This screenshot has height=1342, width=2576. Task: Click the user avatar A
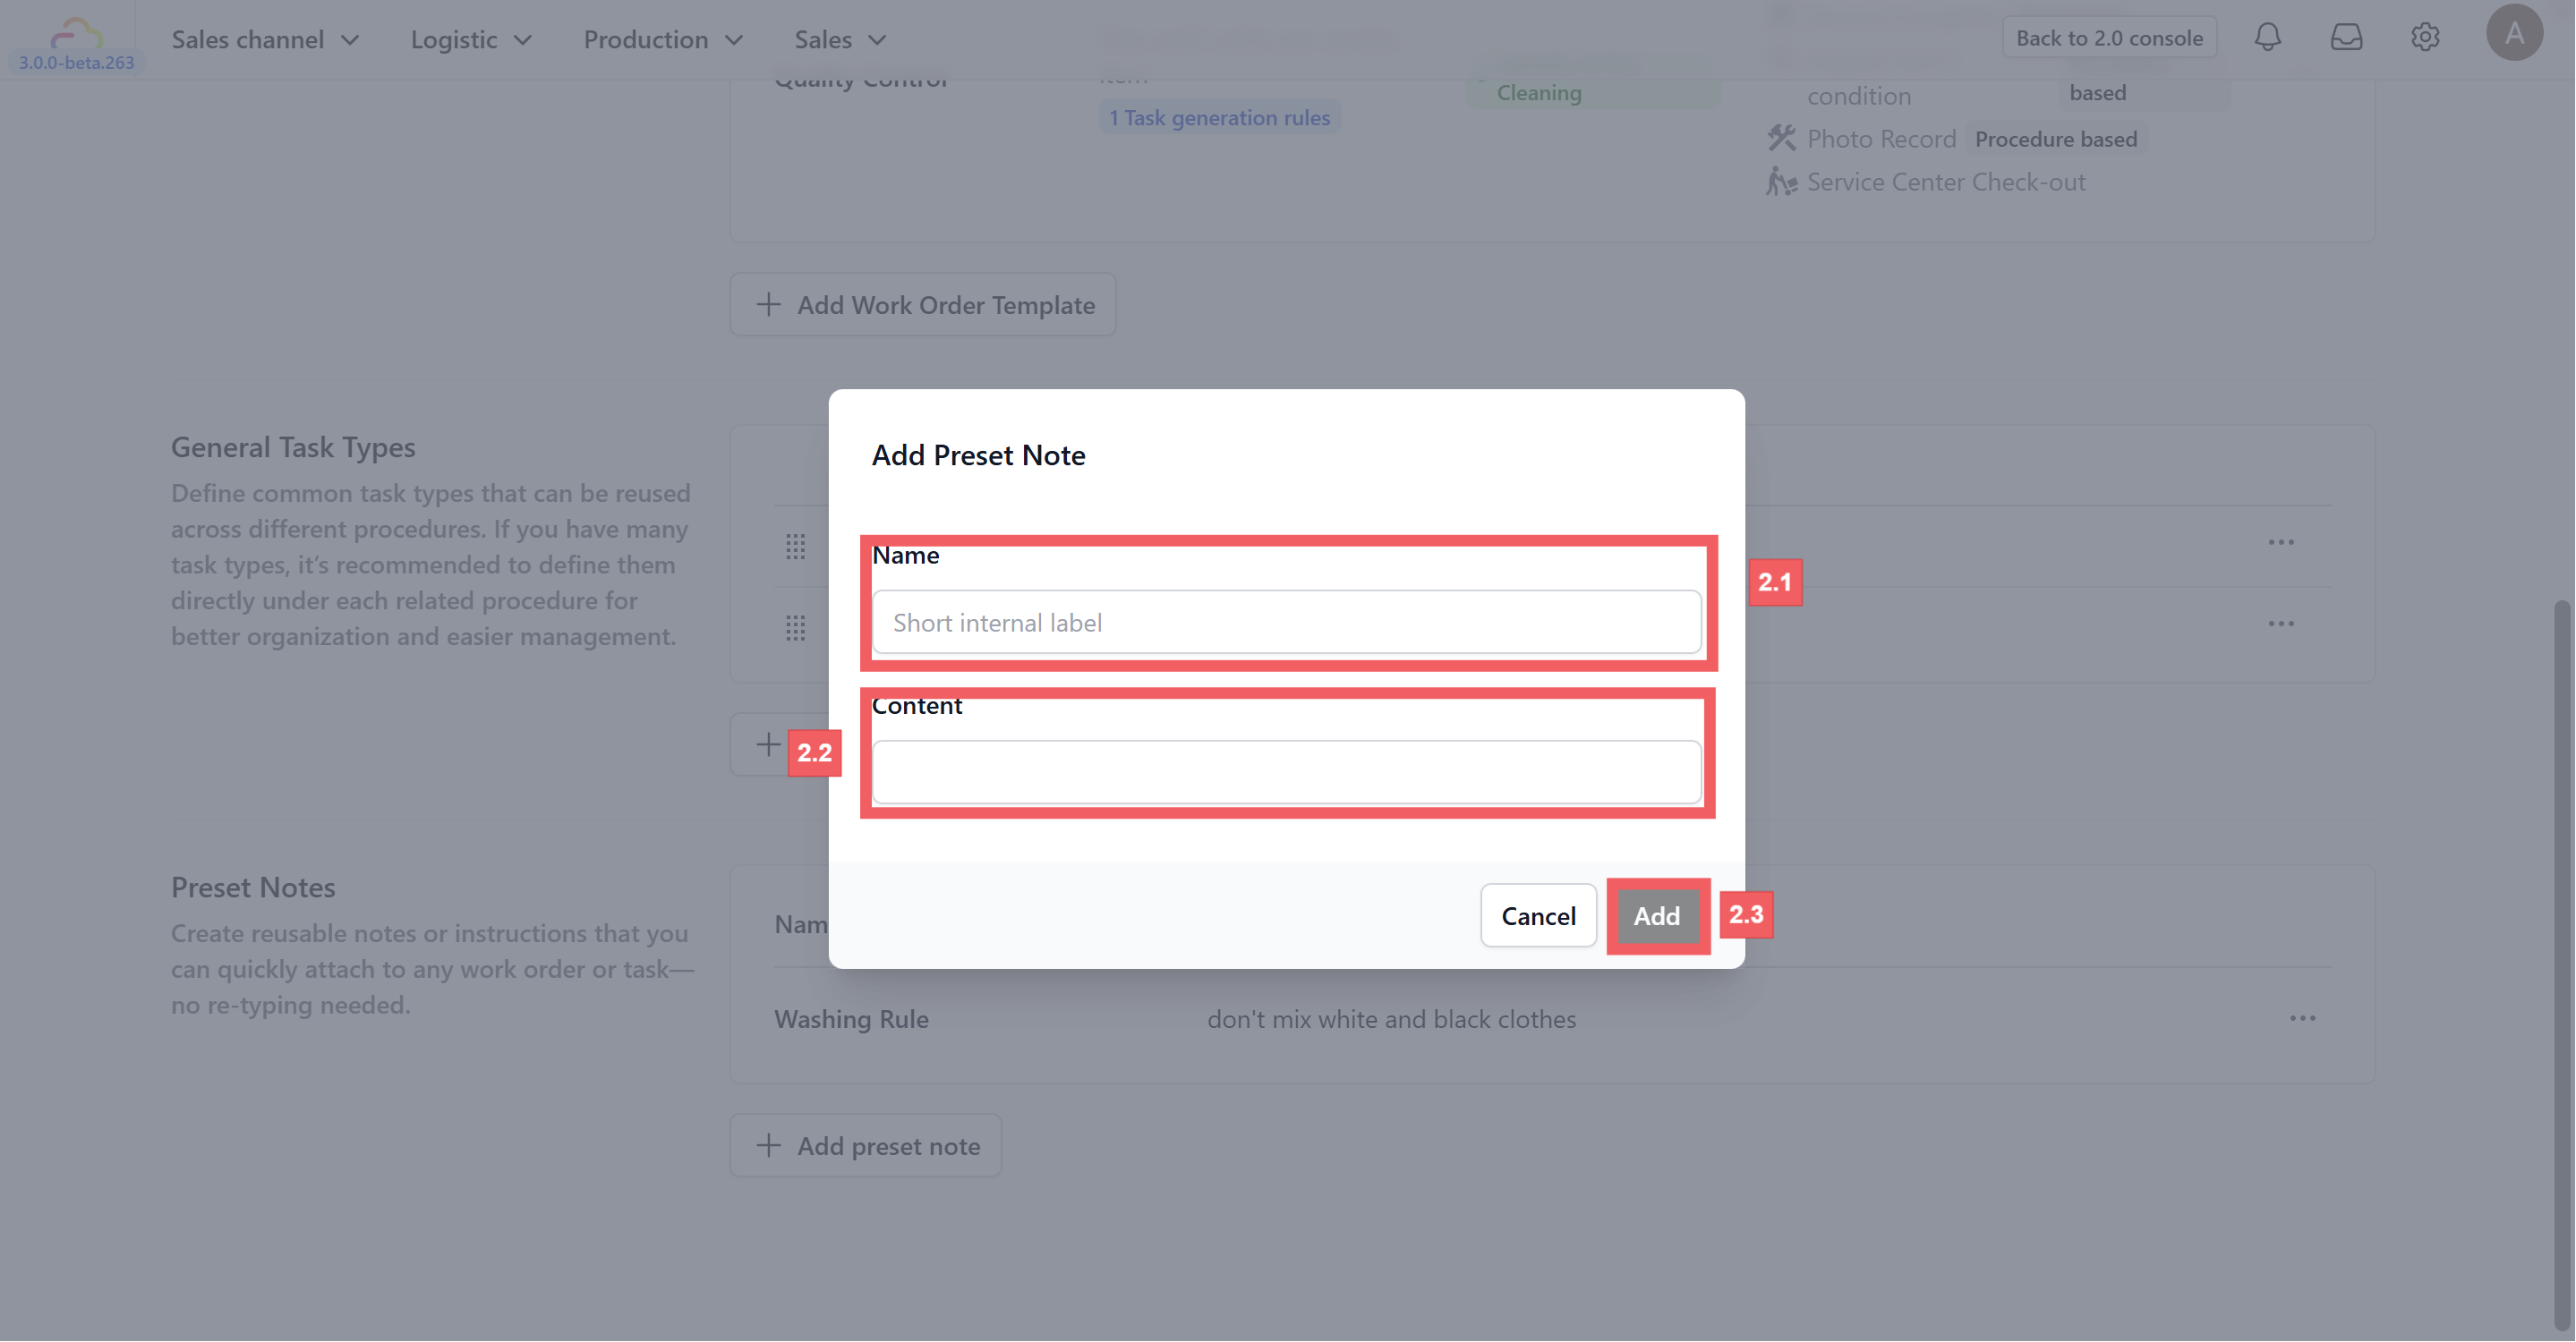tap(2514, 34)
